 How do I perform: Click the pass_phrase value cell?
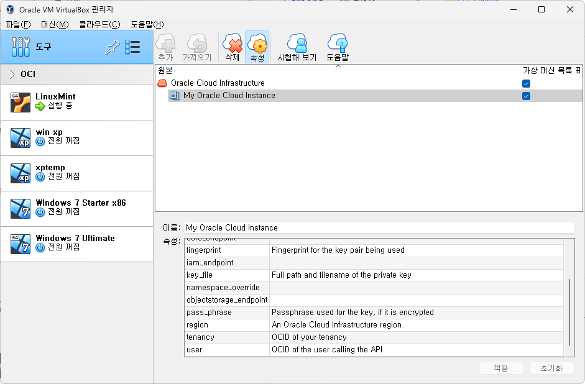click(417, 313)
